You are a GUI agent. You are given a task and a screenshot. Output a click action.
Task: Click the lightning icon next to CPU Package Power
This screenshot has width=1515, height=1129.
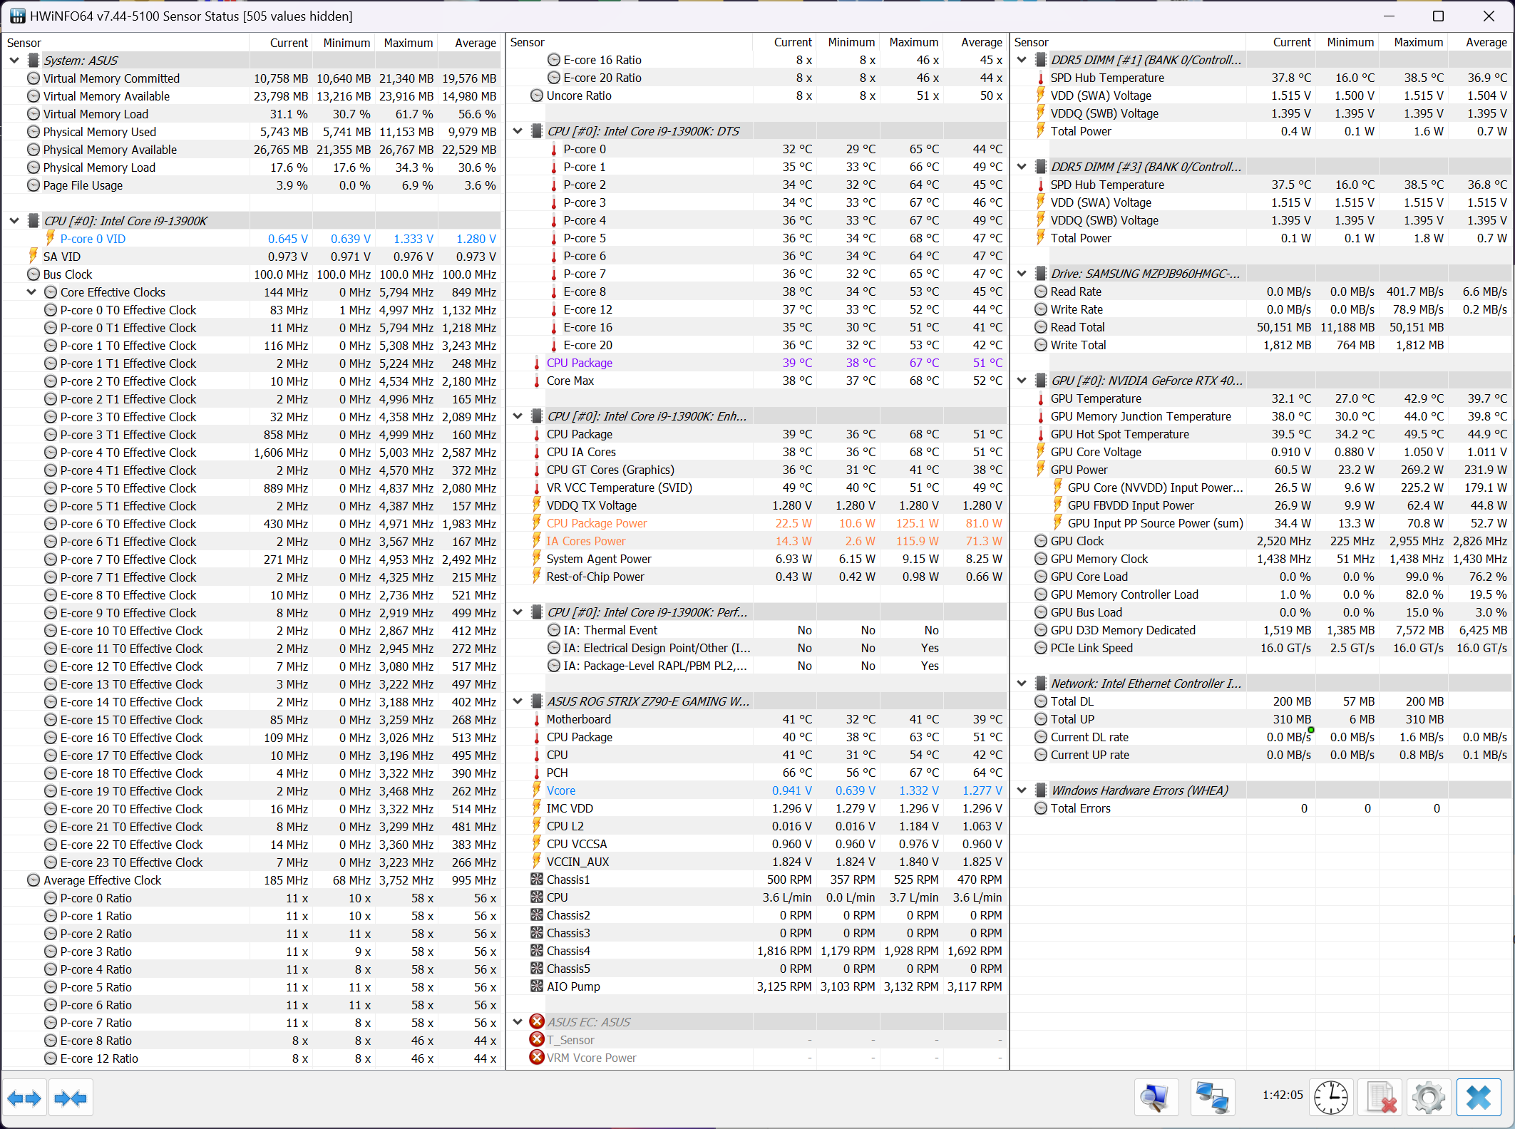coord(537,523)
